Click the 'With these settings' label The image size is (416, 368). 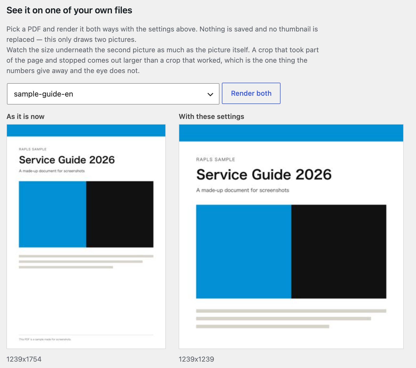pyautogui.click(x=211, y=117)
